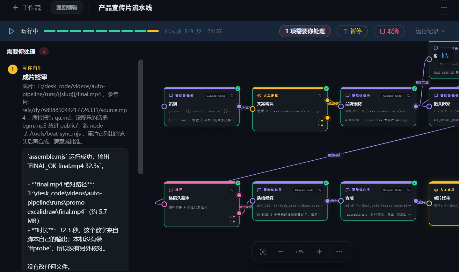This screenshot has width=459, height=272.
Task: Select the 文案确认 node title
Action: click(265, 104)
